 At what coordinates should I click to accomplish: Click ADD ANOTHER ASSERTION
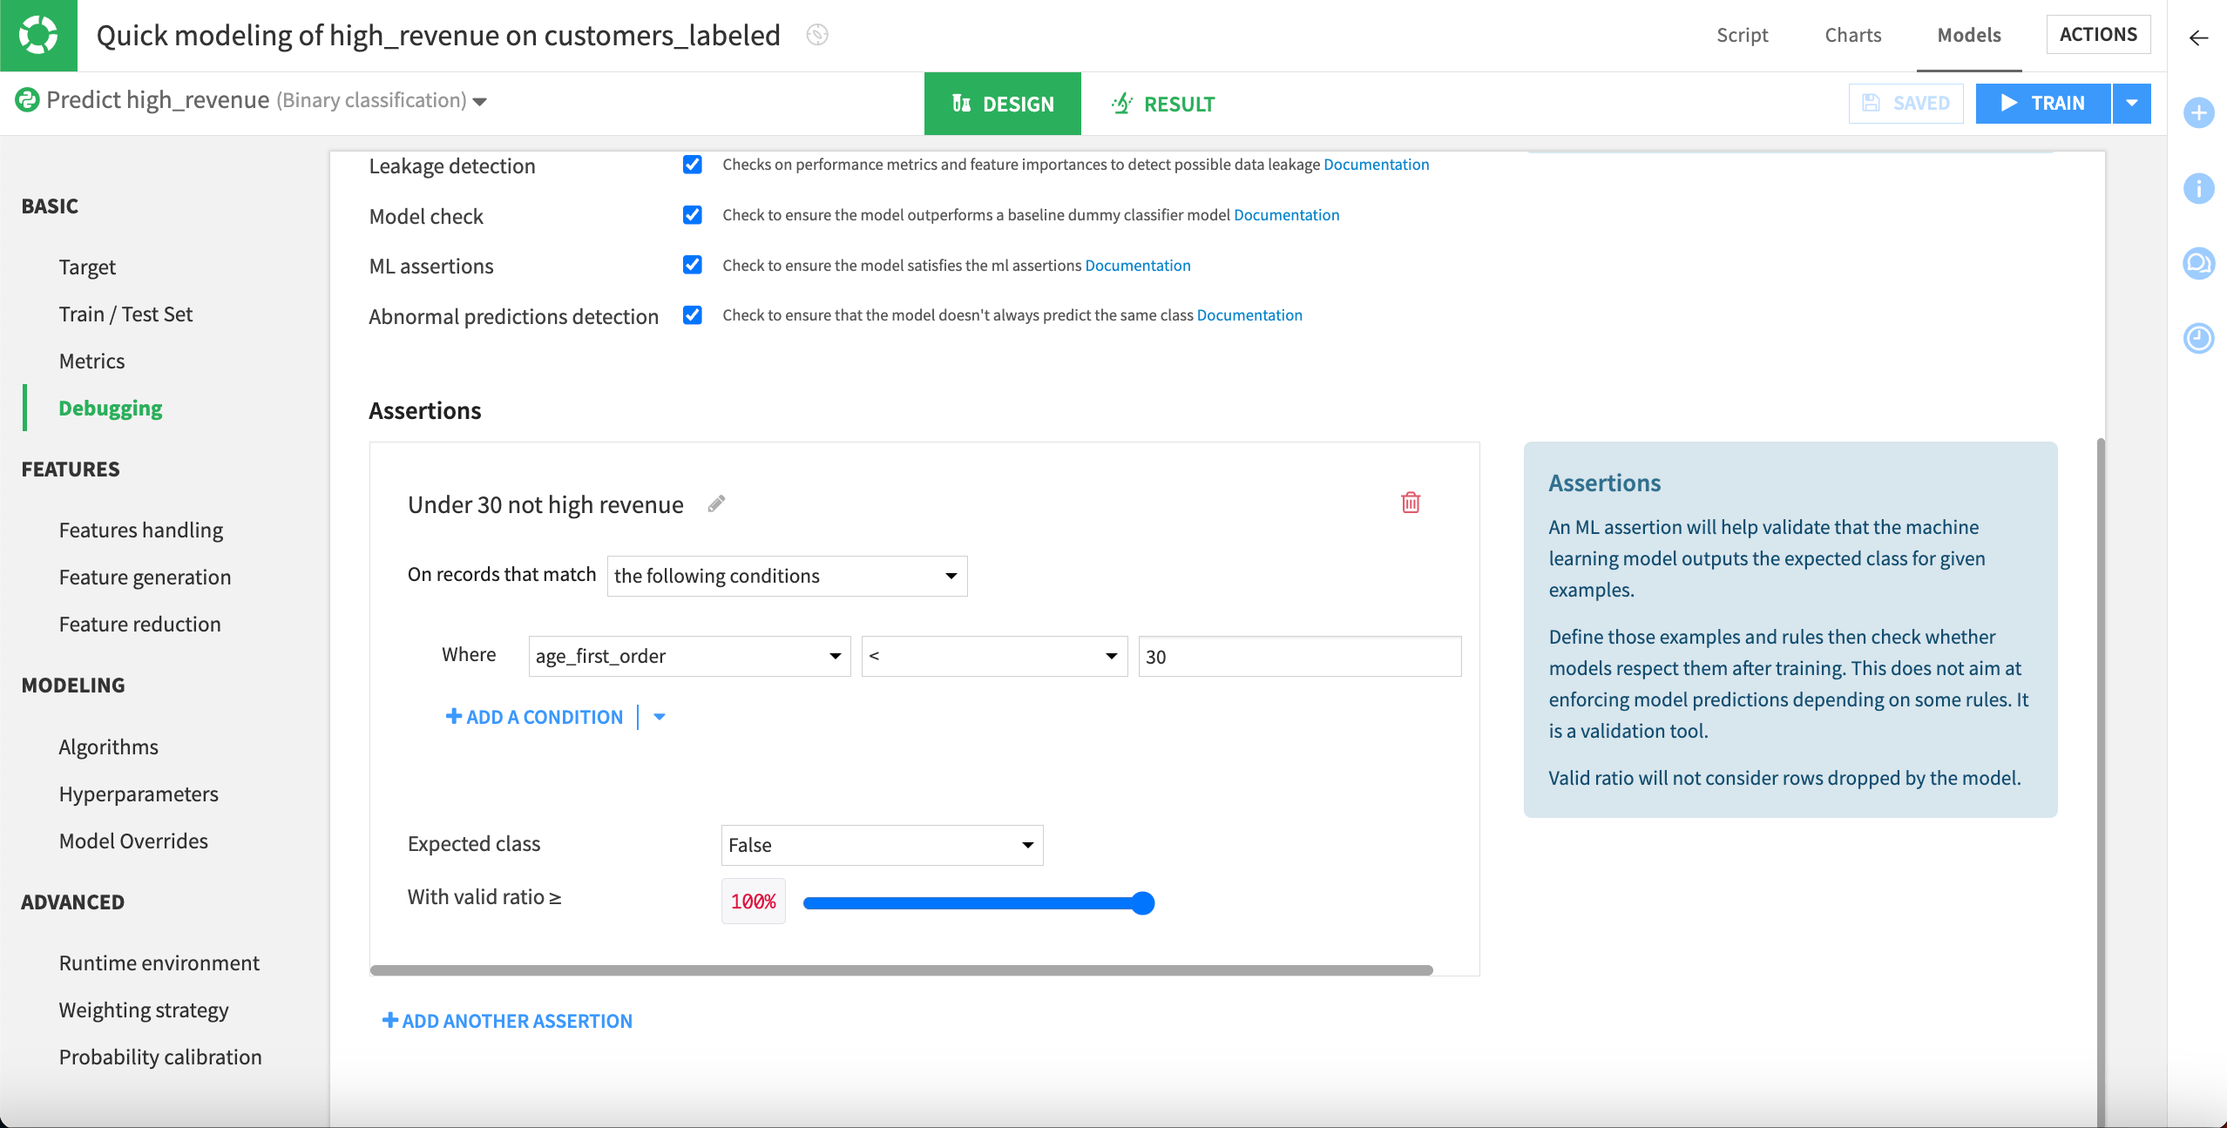[x=508, y=1021]
